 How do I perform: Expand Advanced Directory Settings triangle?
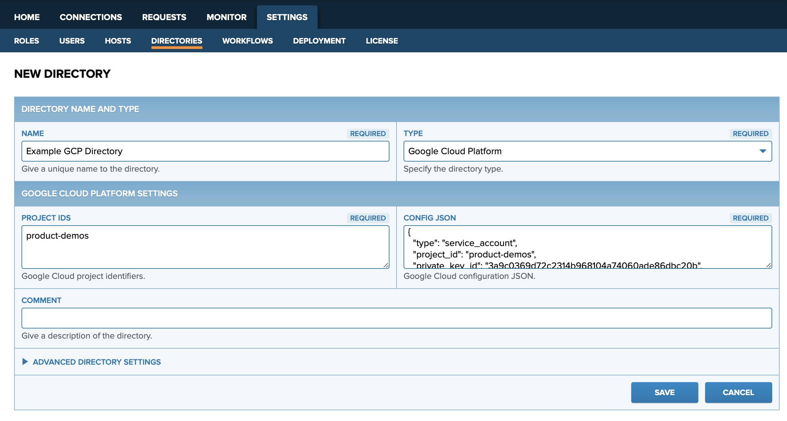click(25, 362)
